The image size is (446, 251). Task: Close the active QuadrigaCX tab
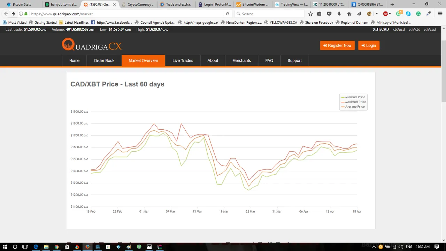point(114,5)
